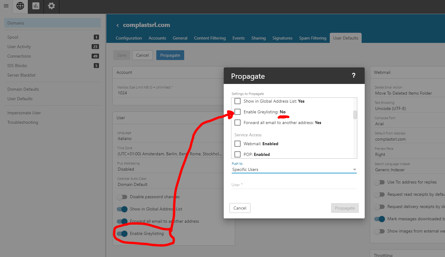
Task: Click Cancel in the Propagate dialog
Action: (x=240, y=208)
